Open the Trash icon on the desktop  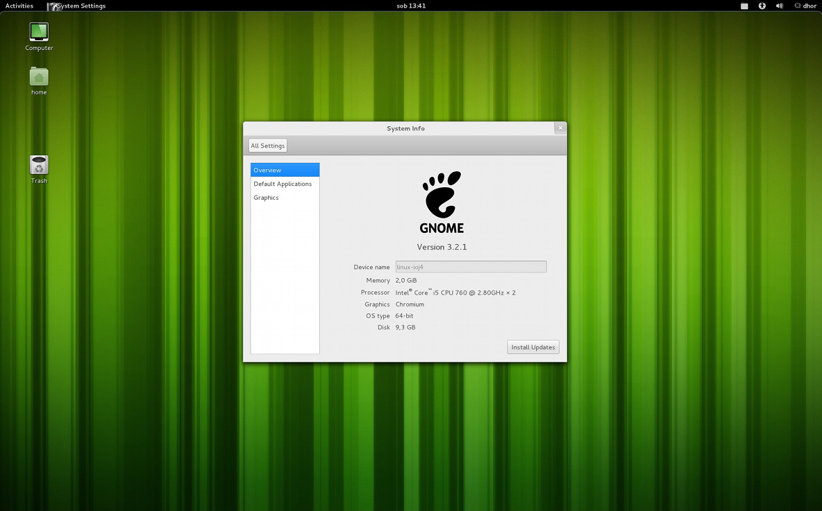pos(39,165)
